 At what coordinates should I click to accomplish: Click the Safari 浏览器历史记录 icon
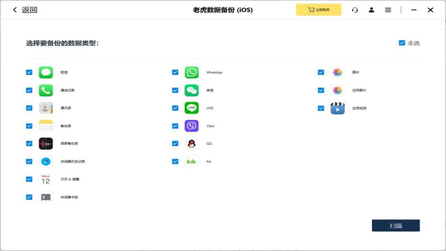(x=45, y=161)
